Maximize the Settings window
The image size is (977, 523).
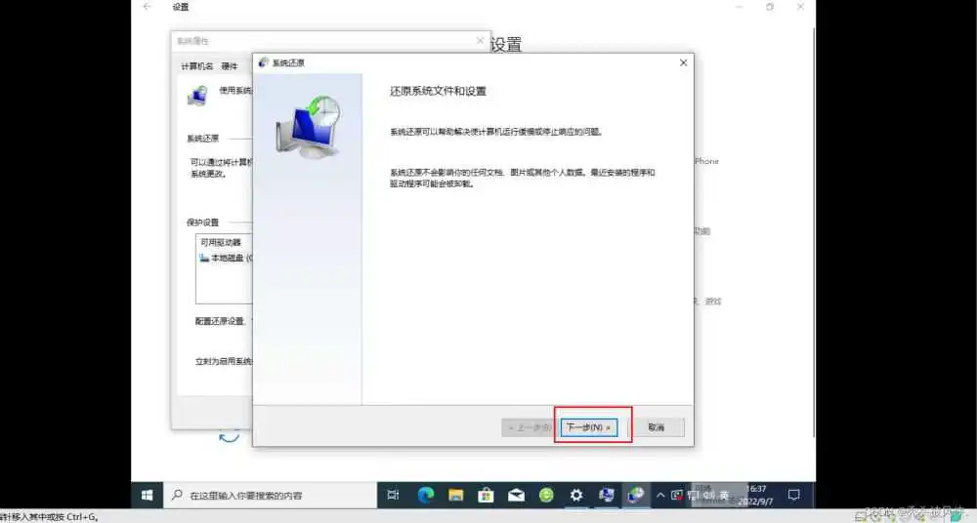point(770,6)
